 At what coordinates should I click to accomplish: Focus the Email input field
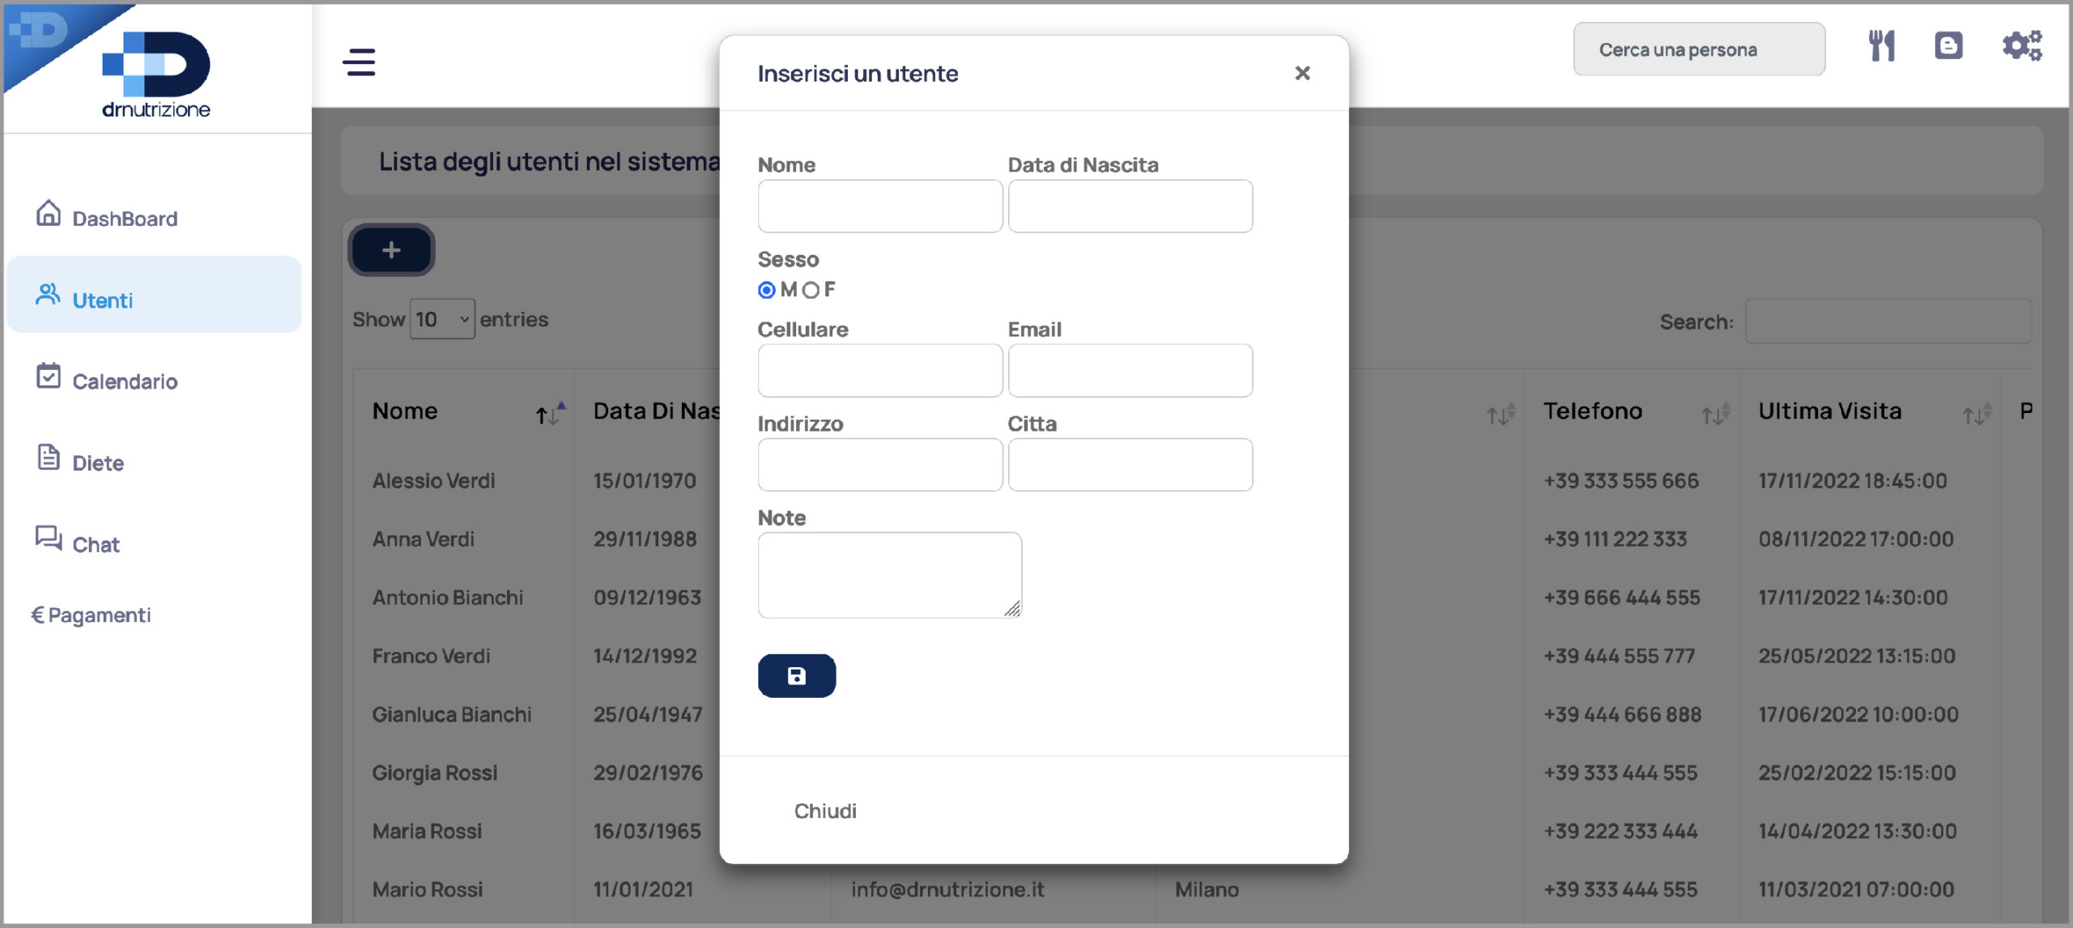coord(1130,371)
